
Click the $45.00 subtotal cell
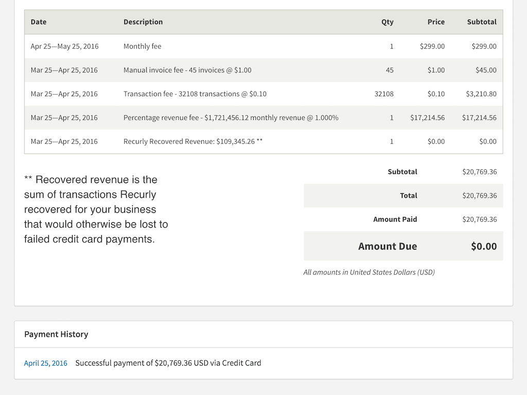[486, 70]
